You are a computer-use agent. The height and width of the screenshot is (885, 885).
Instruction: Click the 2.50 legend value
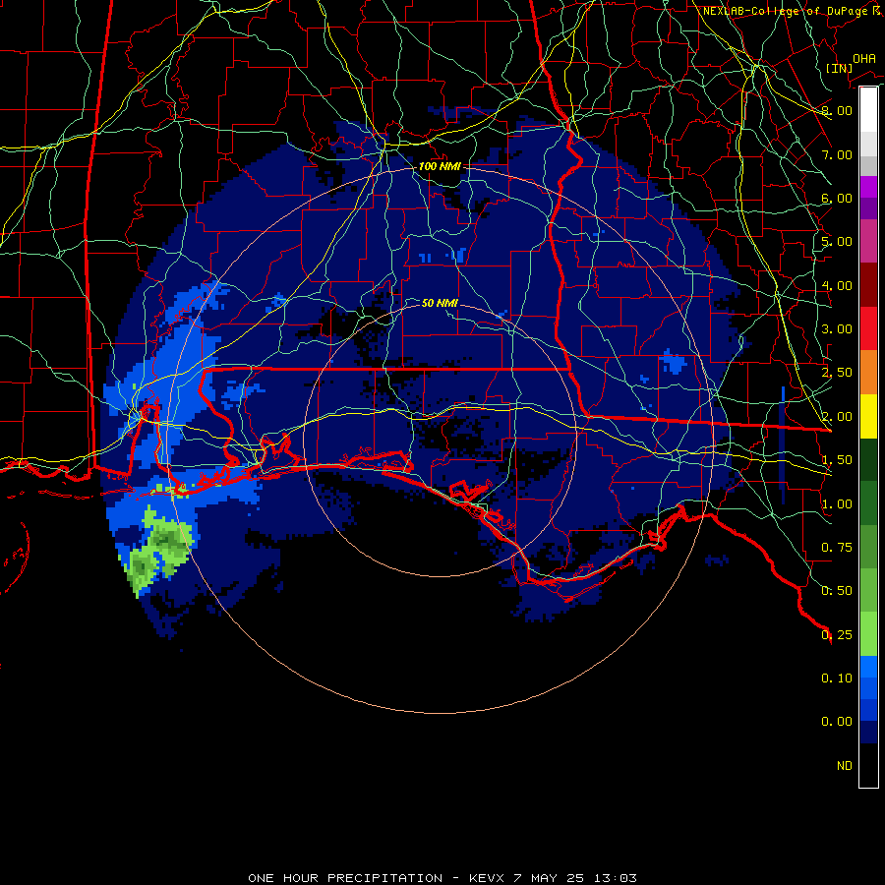[837, 373]
